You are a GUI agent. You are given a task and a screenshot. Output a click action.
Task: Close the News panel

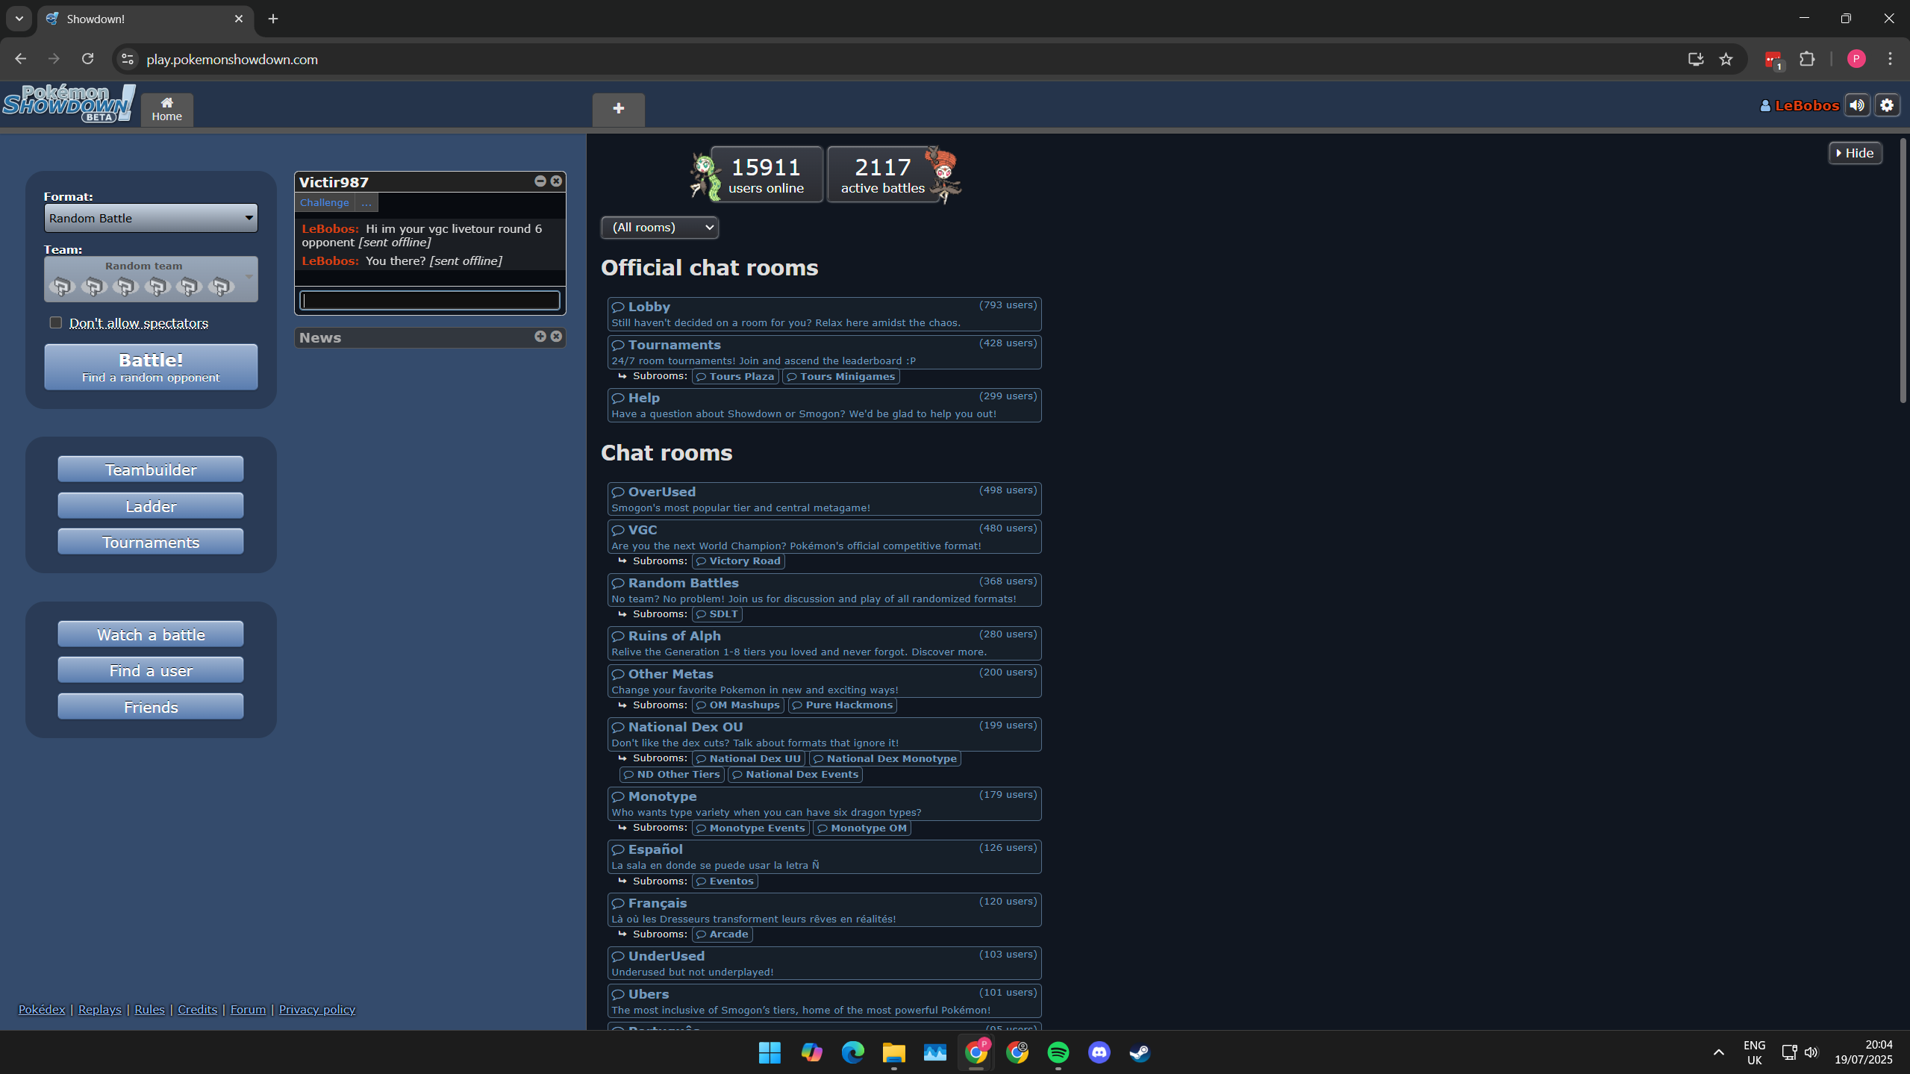[556, 337]
